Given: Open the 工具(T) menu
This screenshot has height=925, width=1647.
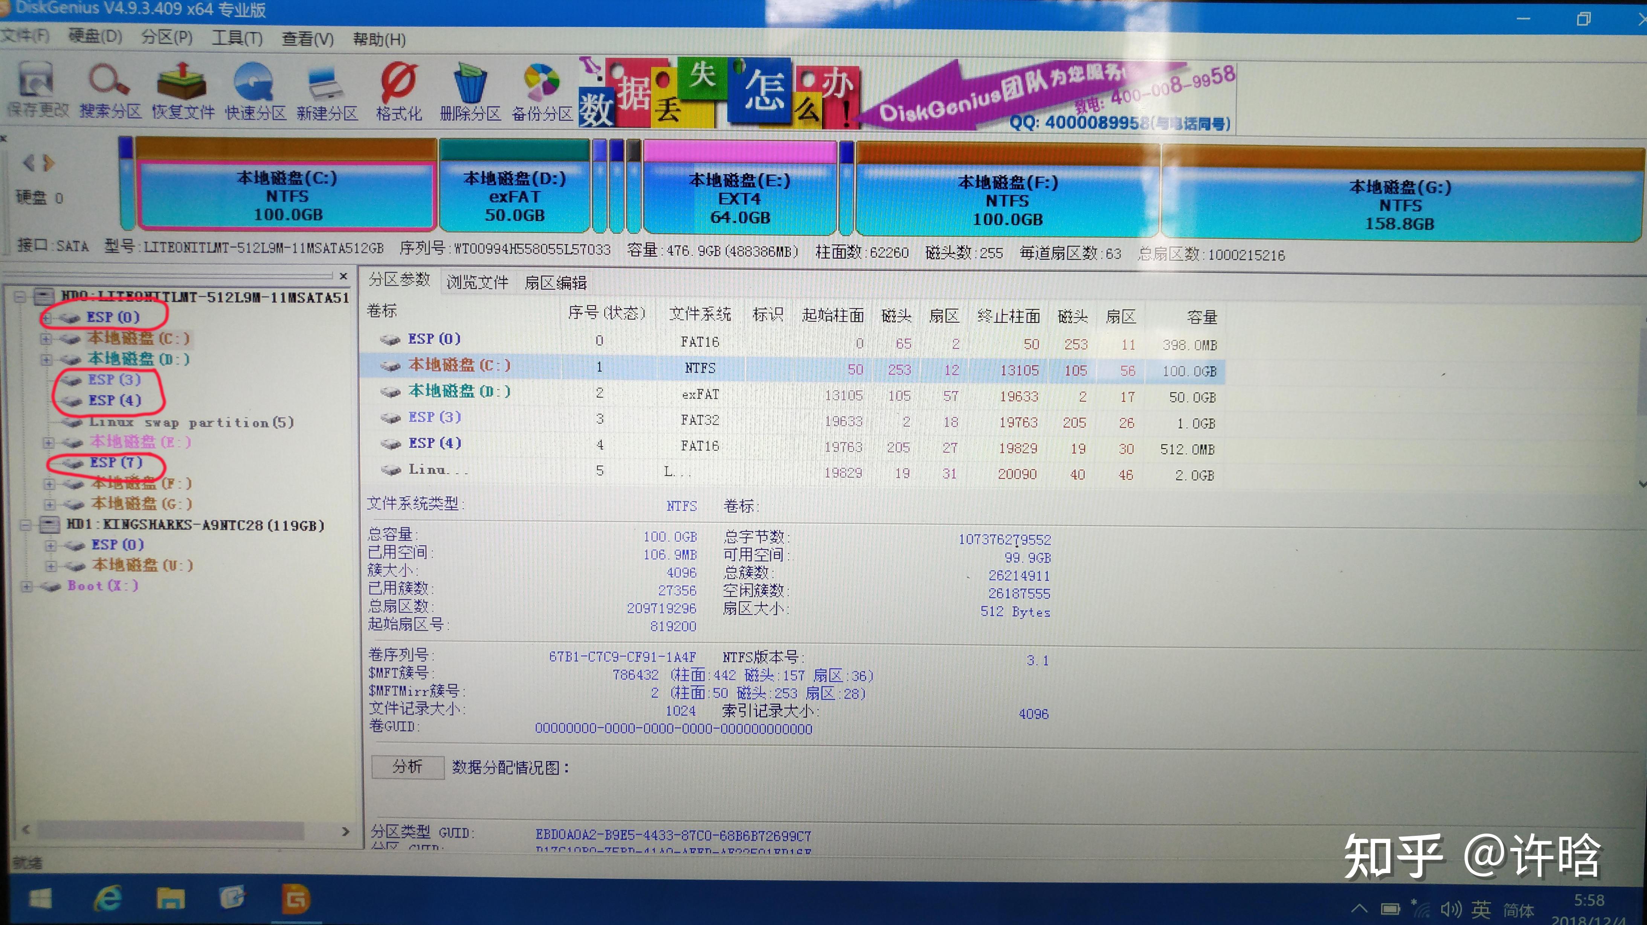Looking at the screenshot, I should pos(237,38).
